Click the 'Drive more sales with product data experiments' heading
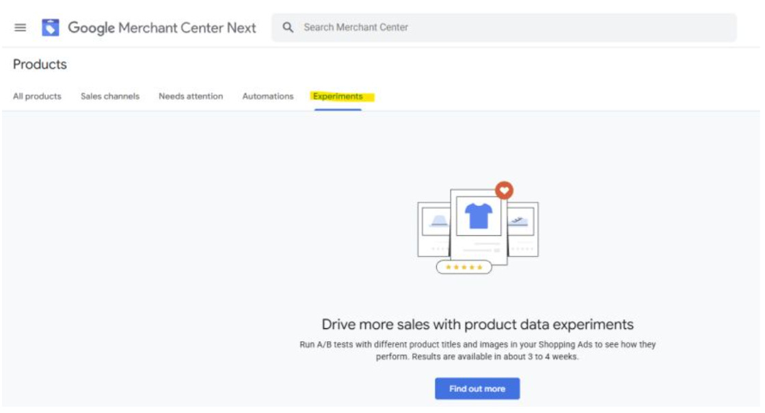This screenshot has height=413, width=765. 478,324
